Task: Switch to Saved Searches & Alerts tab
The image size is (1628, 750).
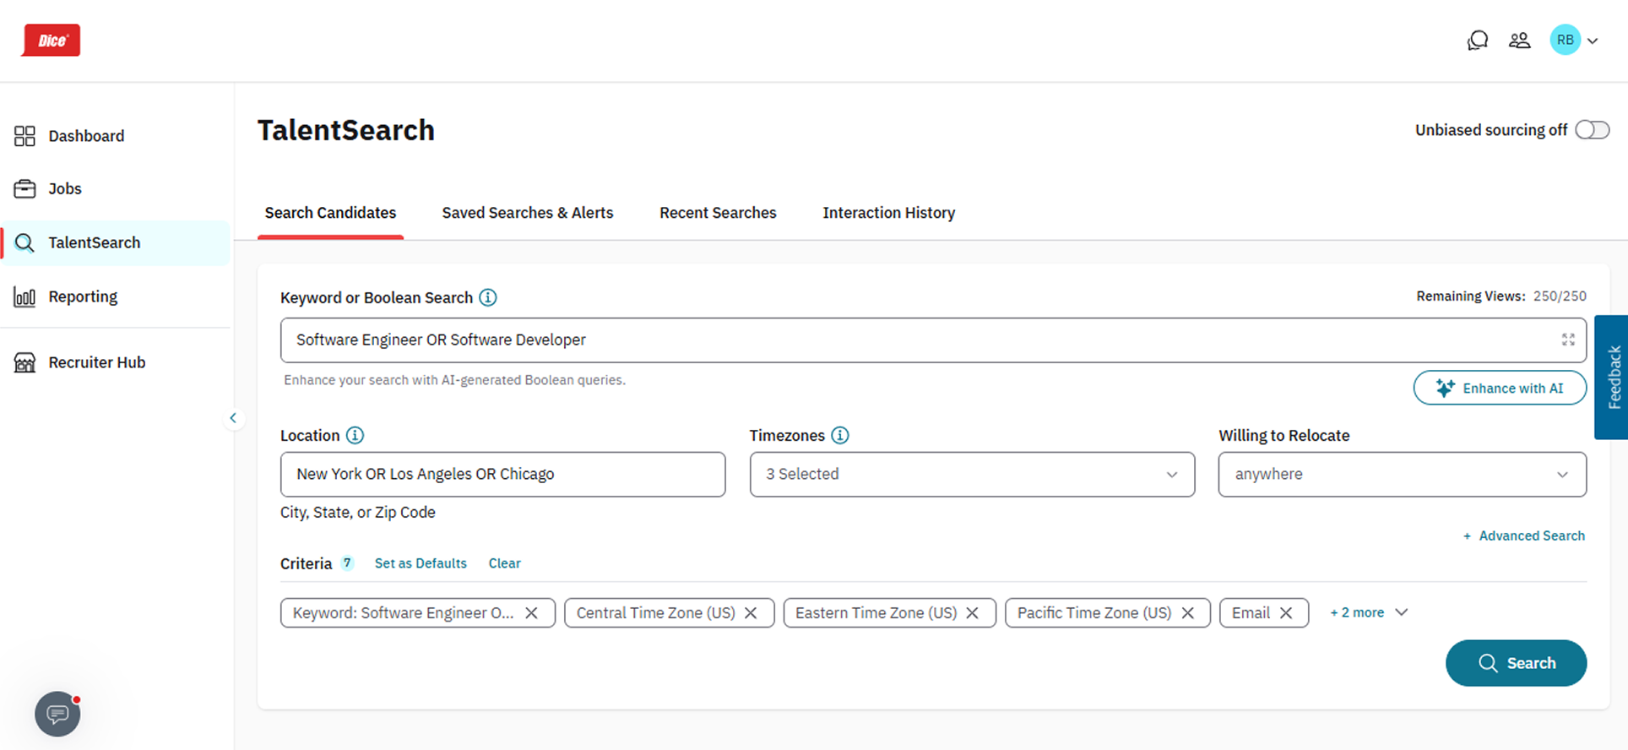Action: 528,213
